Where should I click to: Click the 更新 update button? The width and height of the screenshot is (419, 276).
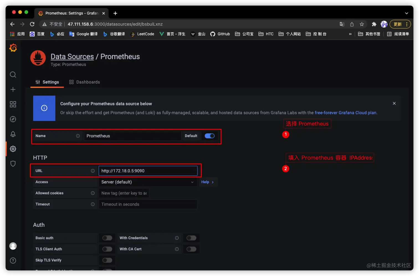pos(398,24)
